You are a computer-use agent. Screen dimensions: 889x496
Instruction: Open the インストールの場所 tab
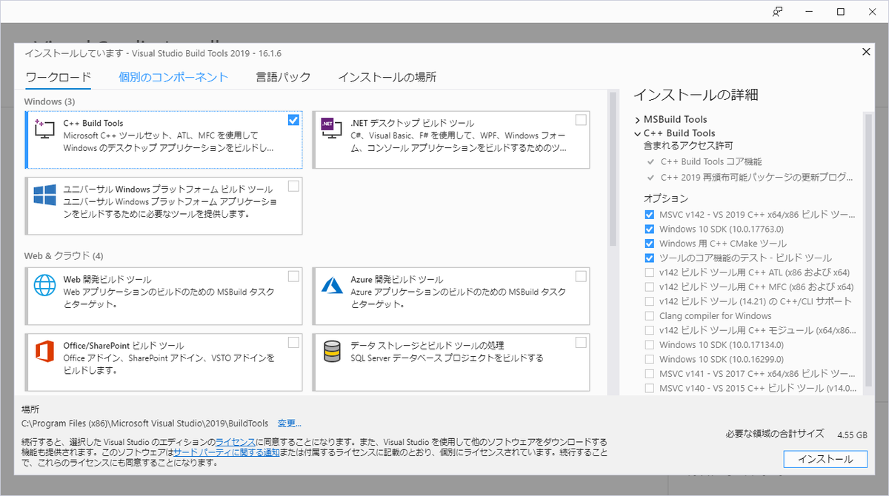tap(387, 77)
